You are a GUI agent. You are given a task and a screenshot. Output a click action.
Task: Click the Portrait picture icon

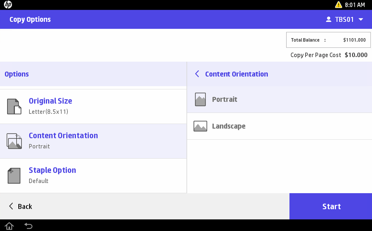tap(200, 100)
